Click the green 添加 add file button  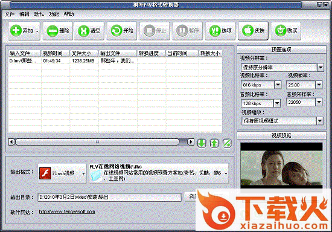(x=24, y=31)
